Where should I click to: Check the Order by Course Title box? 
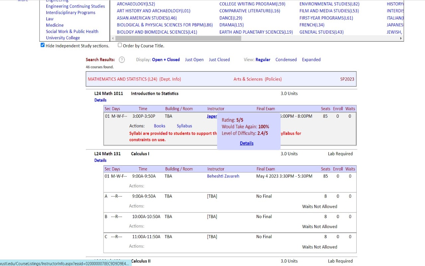click(120, 45)
